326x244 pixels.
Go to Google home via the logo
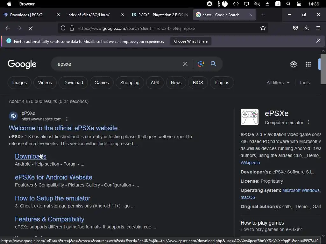click(22, 64)
